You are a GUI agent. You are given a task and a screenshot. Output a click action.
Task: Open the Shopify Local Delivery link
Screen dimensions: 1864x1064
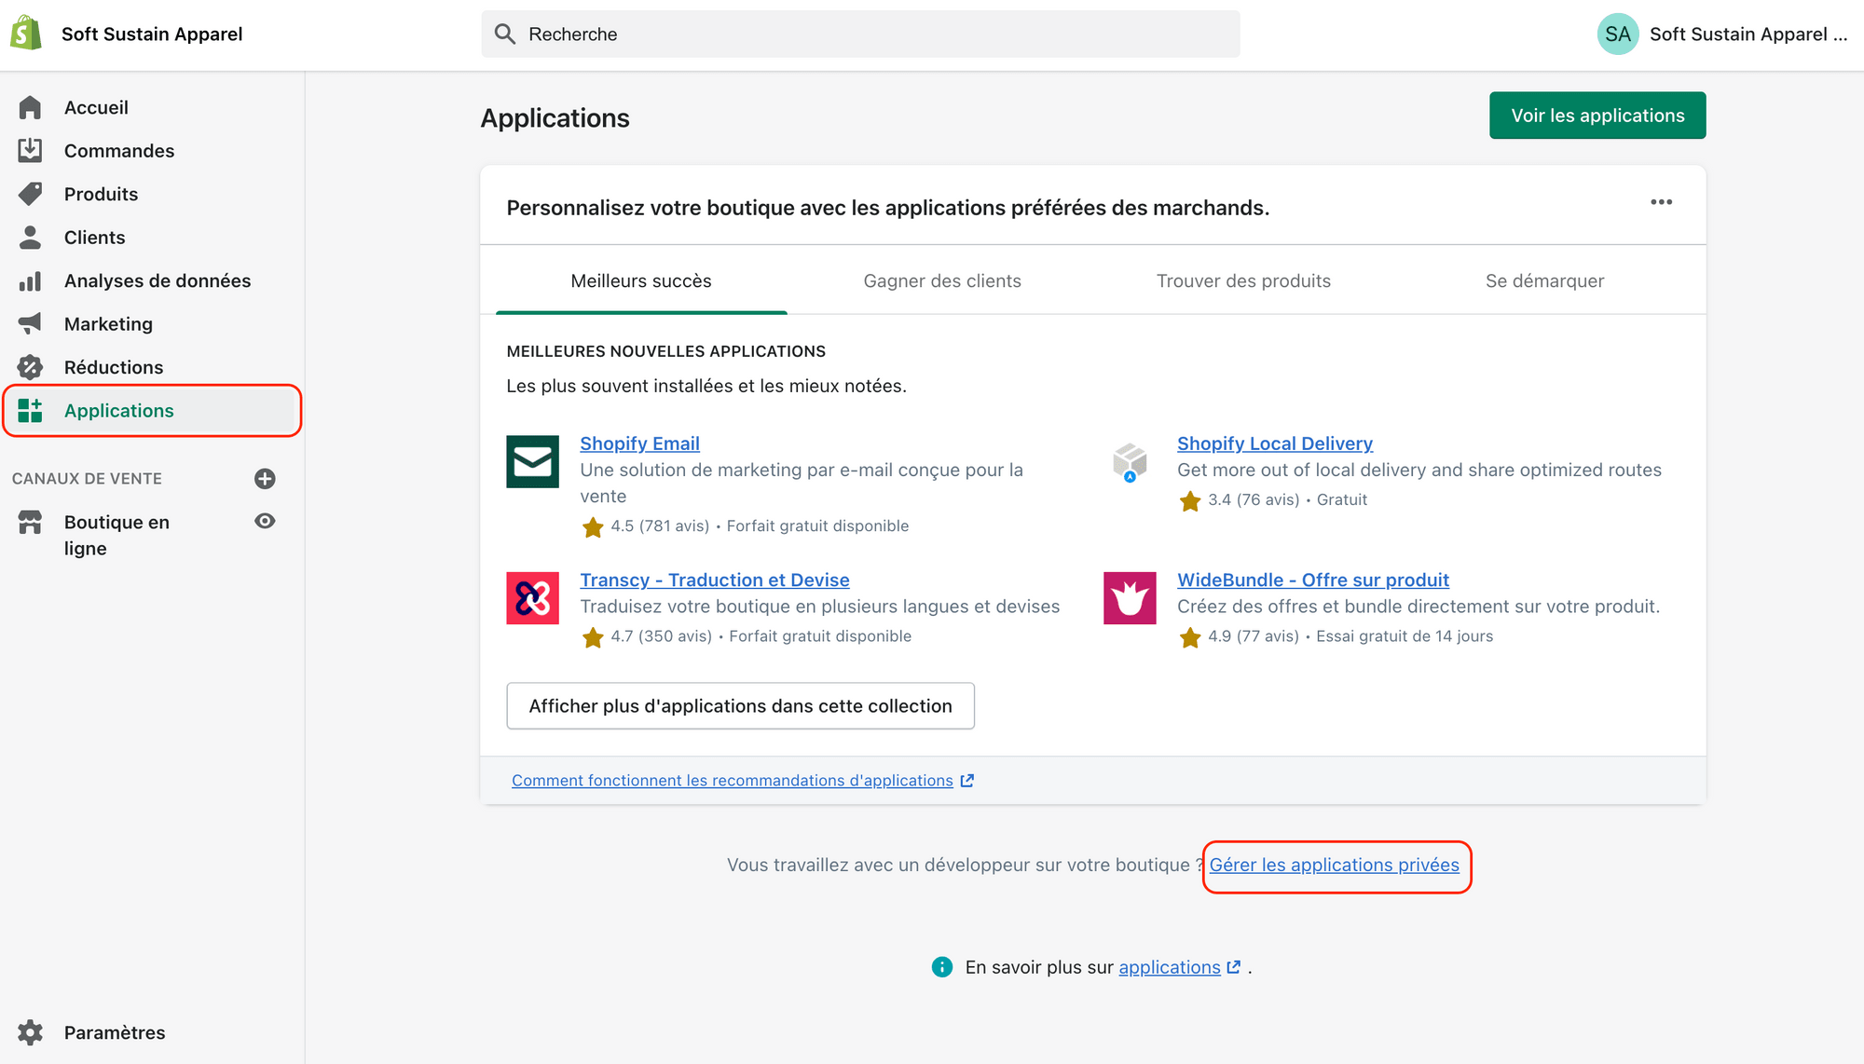pos(1274,443)
